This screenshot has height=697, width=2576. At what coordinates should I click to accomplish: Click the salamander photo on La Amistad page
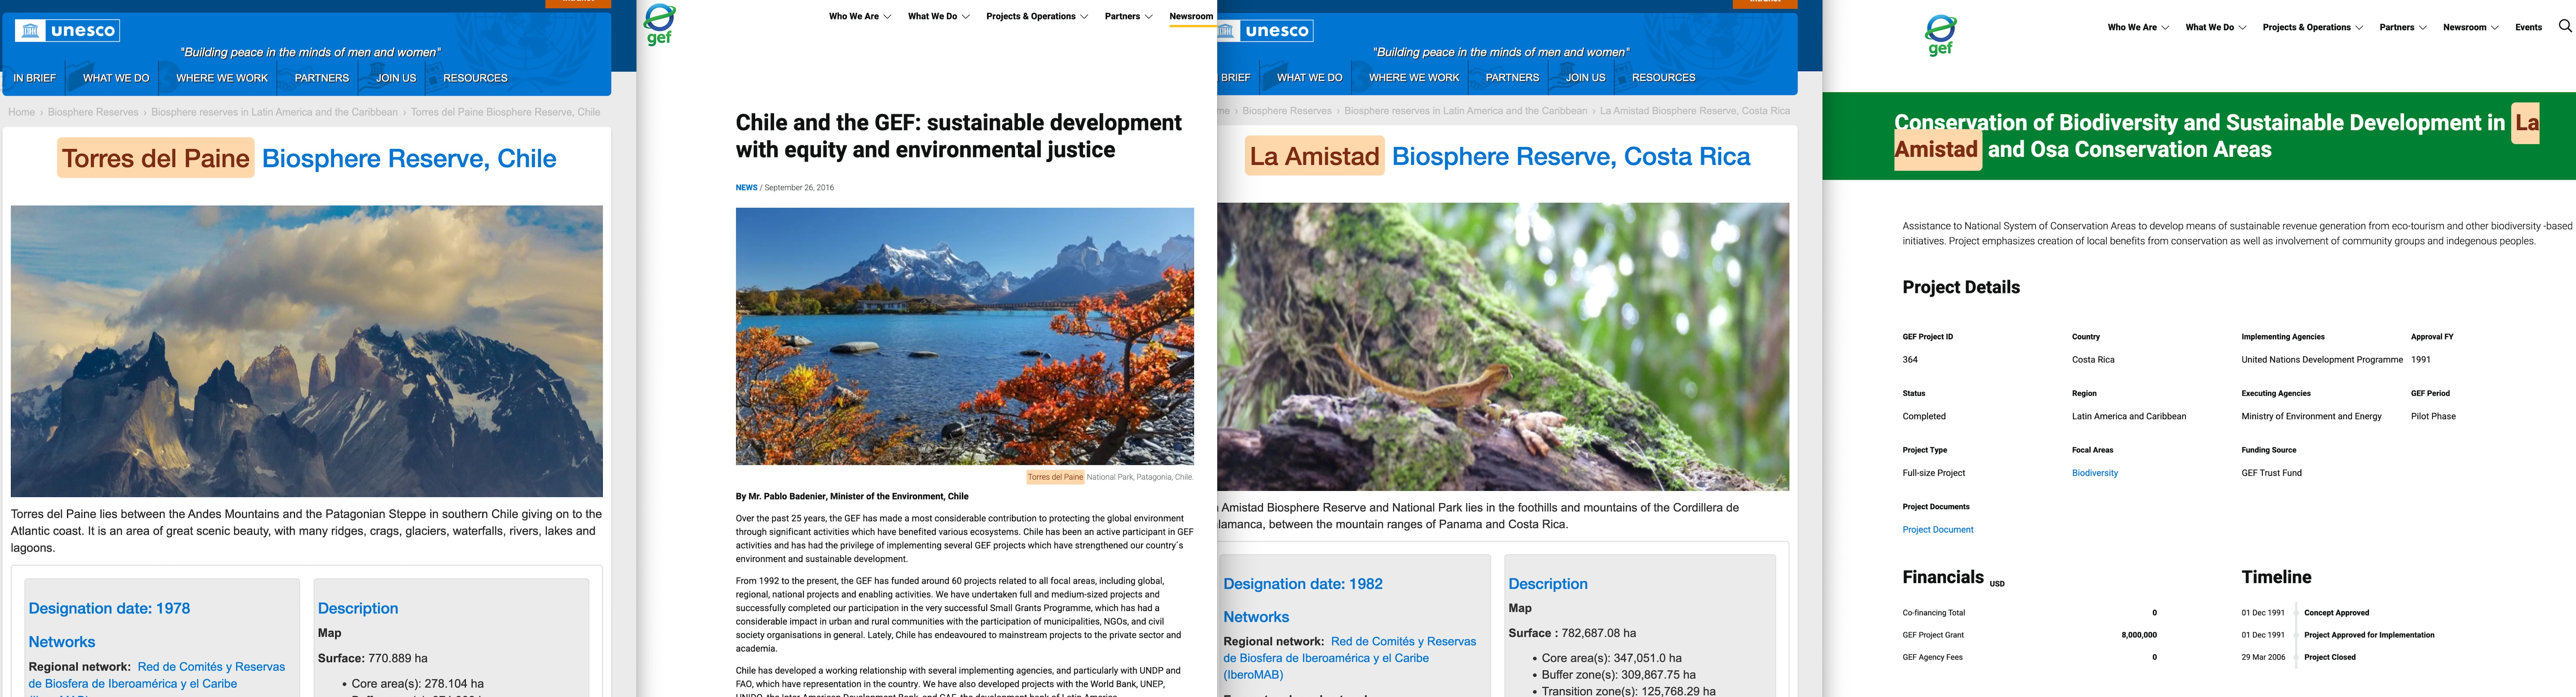(x=1503, y=346)
